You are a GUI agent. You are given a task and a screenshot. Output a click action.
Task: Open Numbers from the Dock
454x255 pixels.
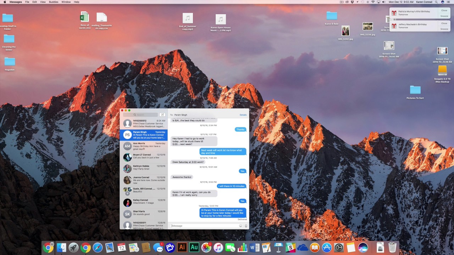(242, 248)
